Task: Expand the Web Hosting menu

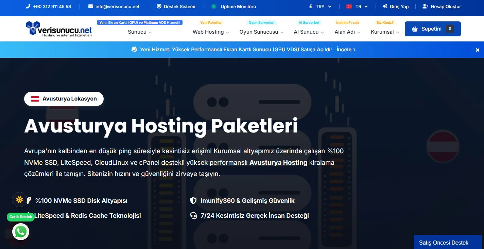Action: 211,32
